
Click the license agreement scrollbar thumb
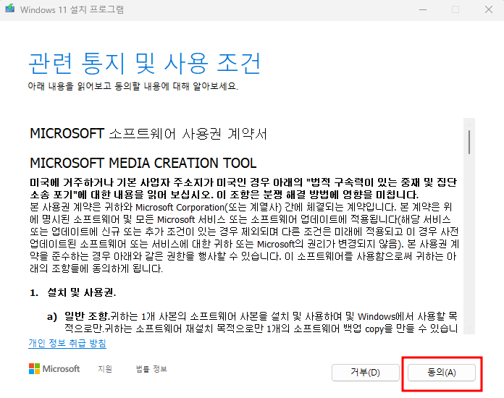tap(469, 142)
